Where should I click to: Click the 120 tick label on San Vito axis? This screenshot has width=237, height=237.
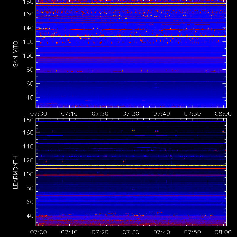pos(28,42)
